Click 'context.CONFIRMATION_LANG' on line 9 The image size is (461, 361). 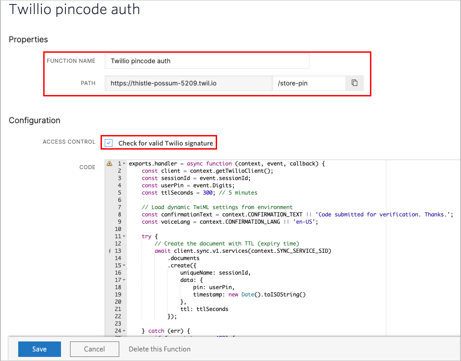point(240,222)
